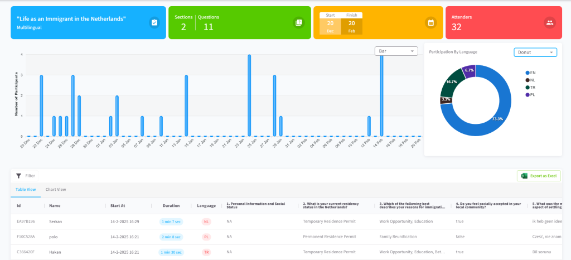Toggle TR legend entry in donut chart
Screen dimensions: 571x260
[x=530, y=88]
